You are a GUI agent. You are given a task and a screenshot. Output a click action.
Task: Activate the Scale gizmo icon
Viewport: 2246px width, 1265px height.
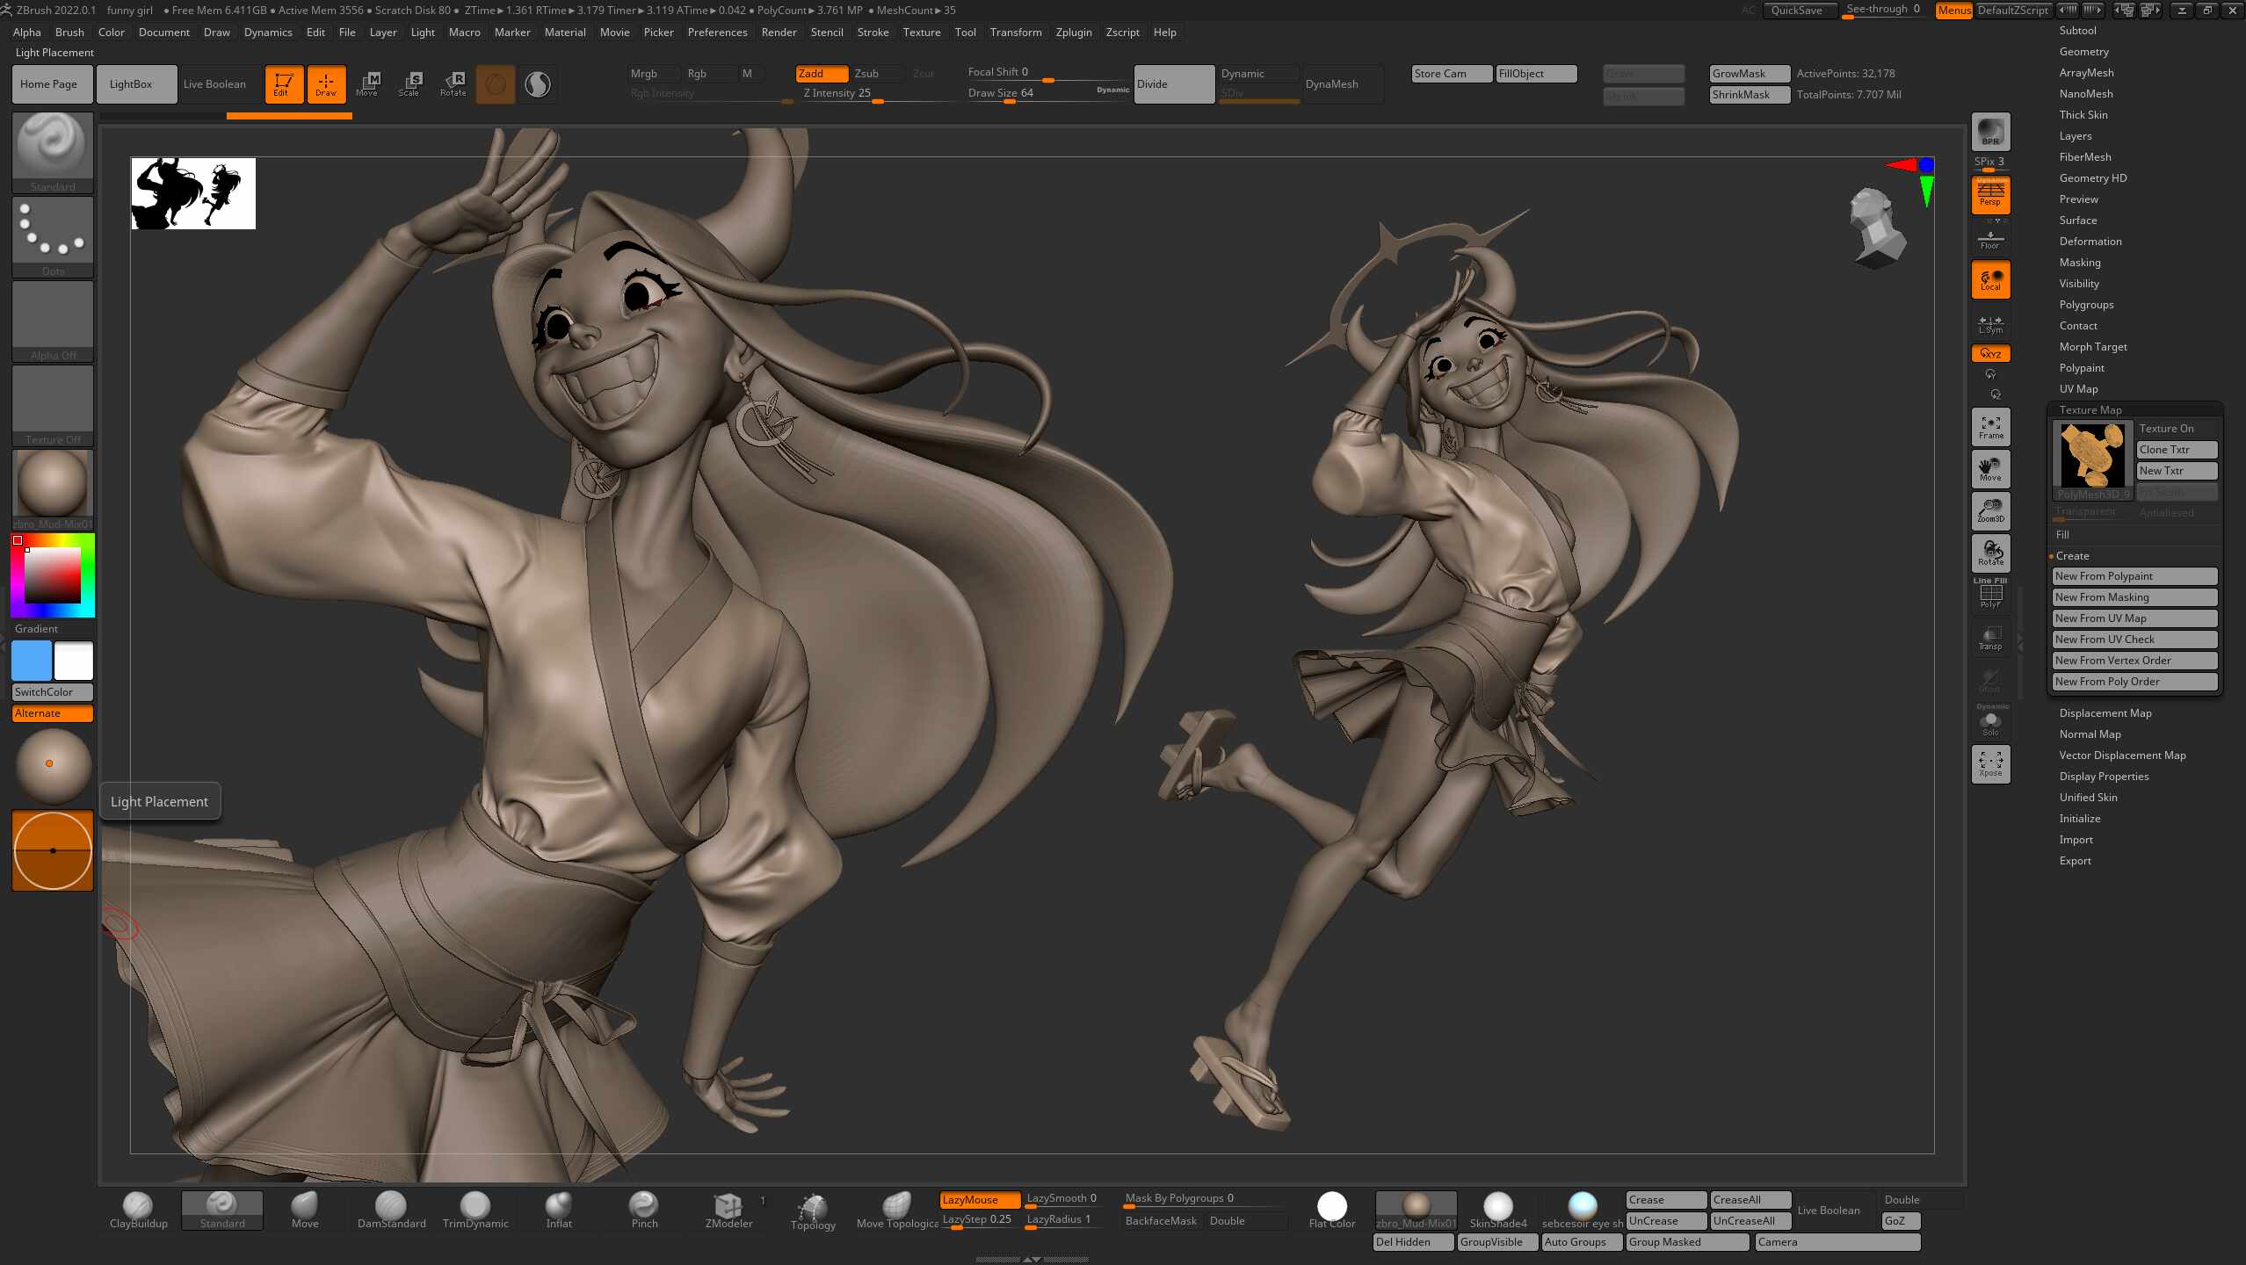click(x=409, y=83)
